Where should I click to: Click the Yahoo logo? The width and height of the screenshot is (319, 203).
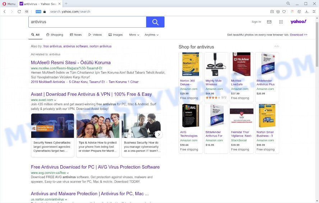298,21
